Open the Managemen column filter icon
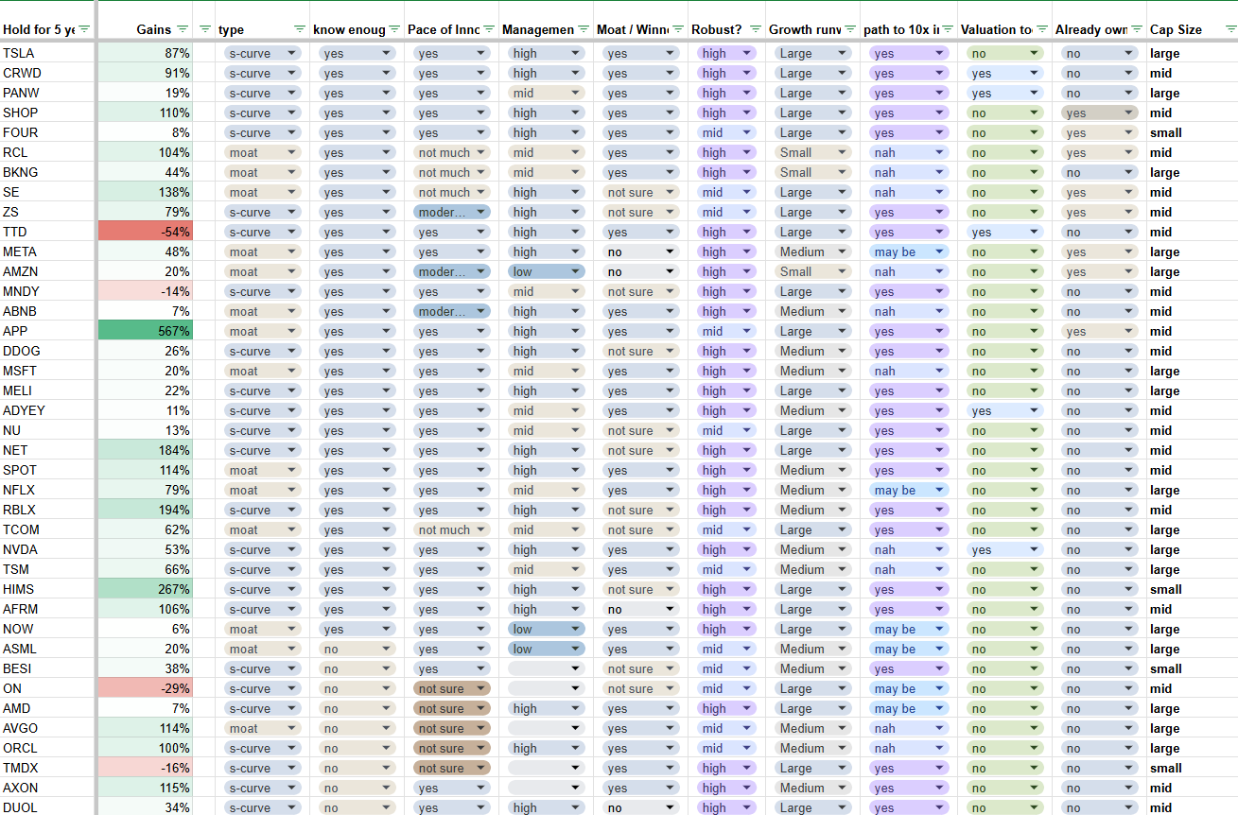Screen dimensions: 1238x815 pos(584,29)
